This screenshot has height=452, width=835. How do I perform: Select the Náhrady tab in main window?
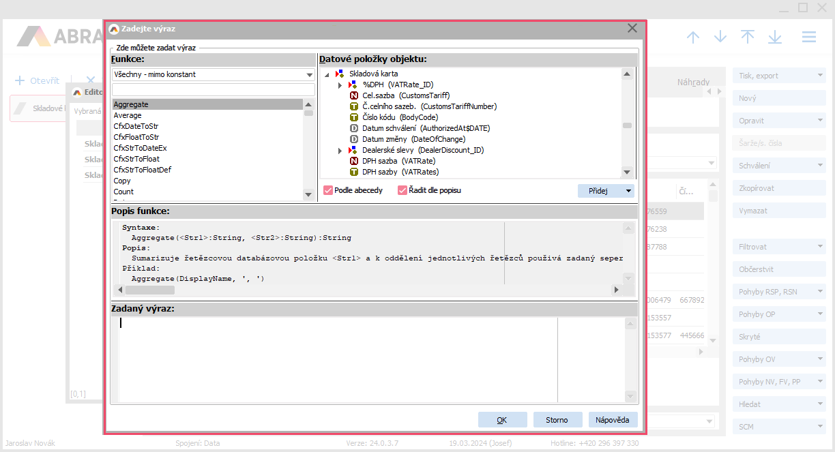[692, 82]
